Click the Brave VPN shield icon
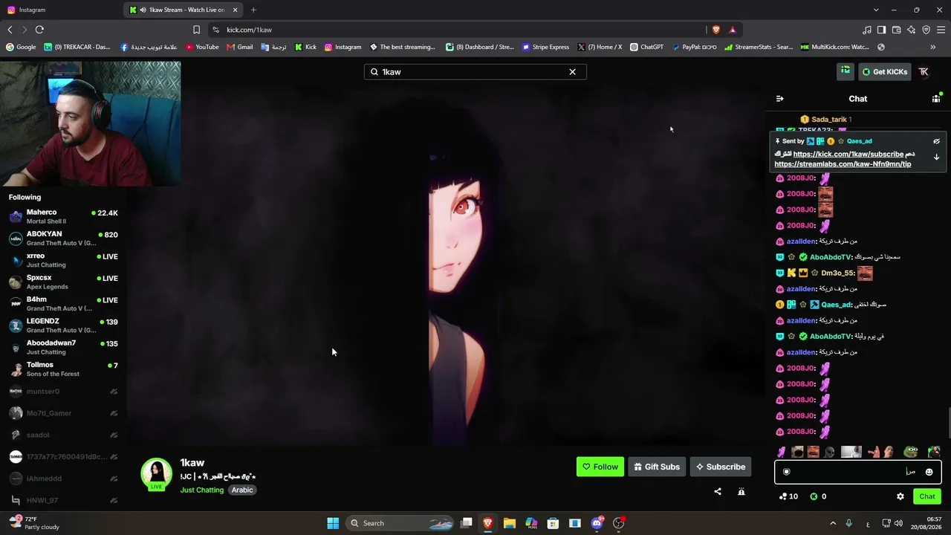The height and width of the screenshot is (535, 951). [x=926, y=30]
